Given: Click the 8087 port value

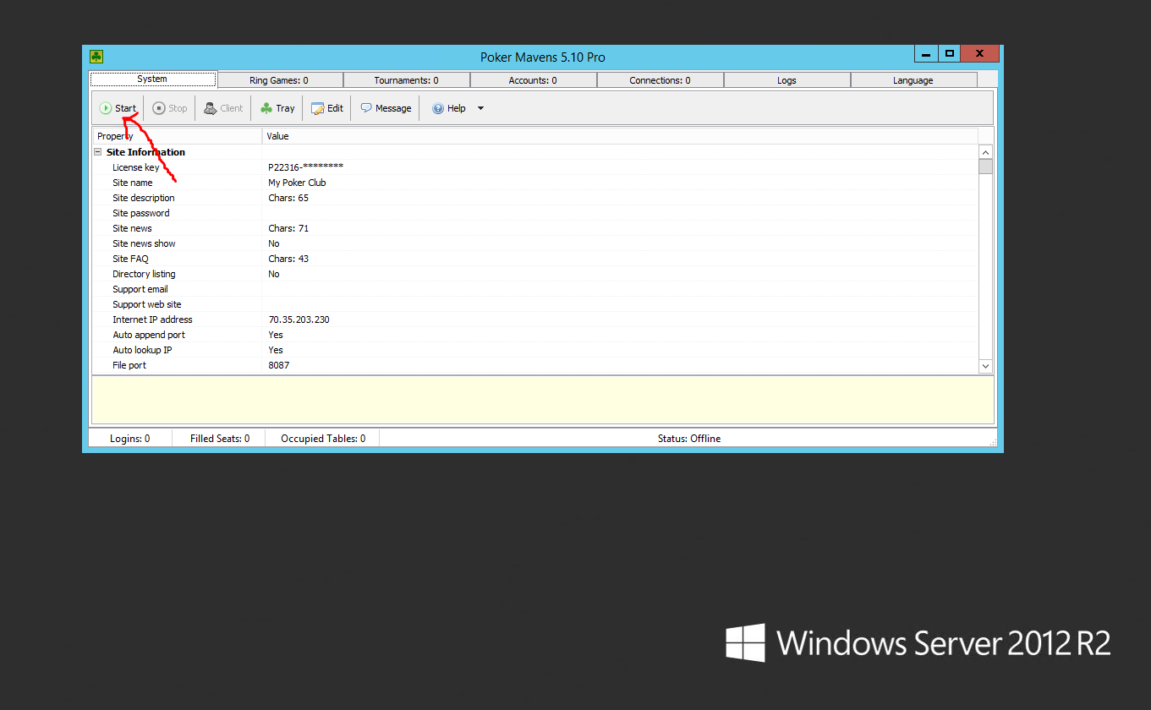Looking at the screenshot, I should (x=278, y=365).
